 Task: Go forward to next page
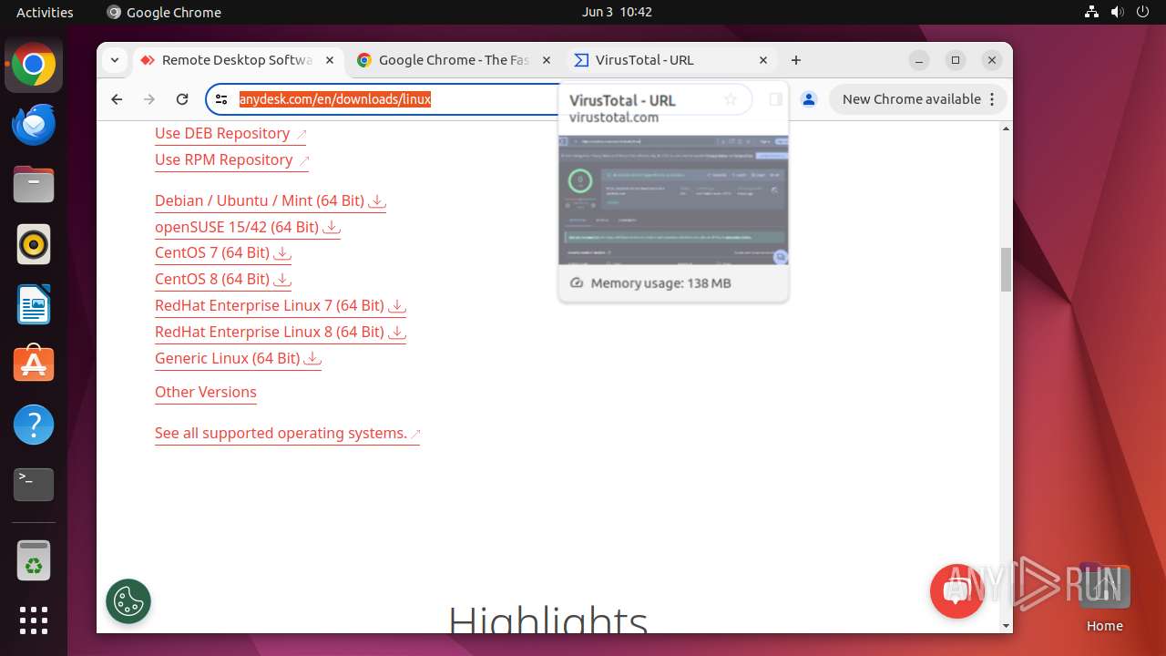coord(149,99)
